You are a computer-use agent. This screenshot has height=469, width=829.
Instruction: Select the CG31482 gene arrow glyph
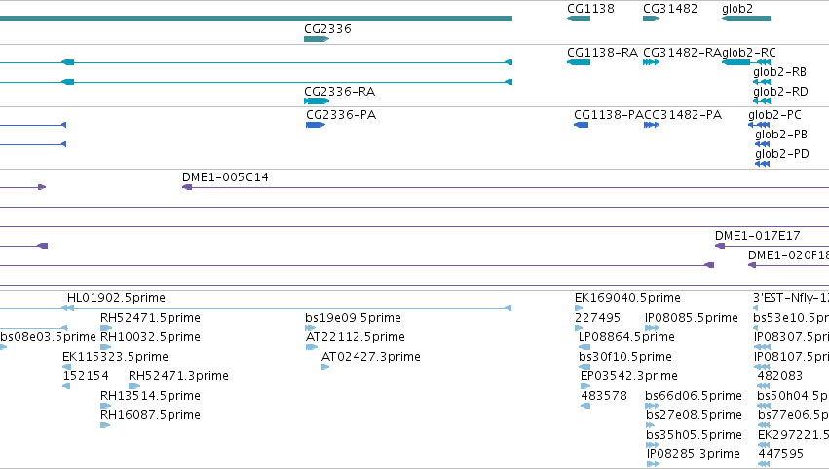click(x=652, y=19)
